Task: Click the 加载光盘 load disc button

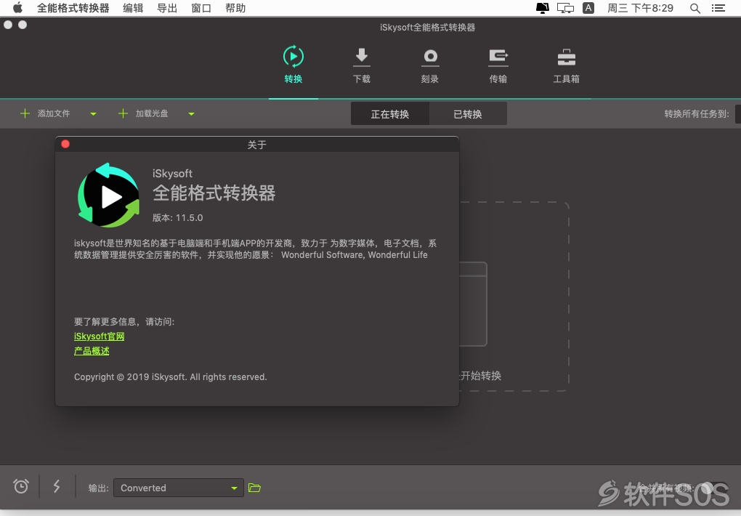Action: click(143, 113)
